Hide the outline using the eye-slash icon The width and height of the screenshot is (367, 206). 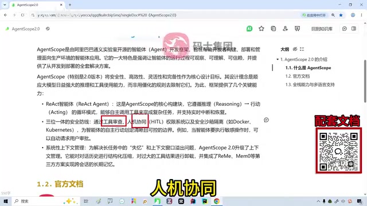[295, 49]
